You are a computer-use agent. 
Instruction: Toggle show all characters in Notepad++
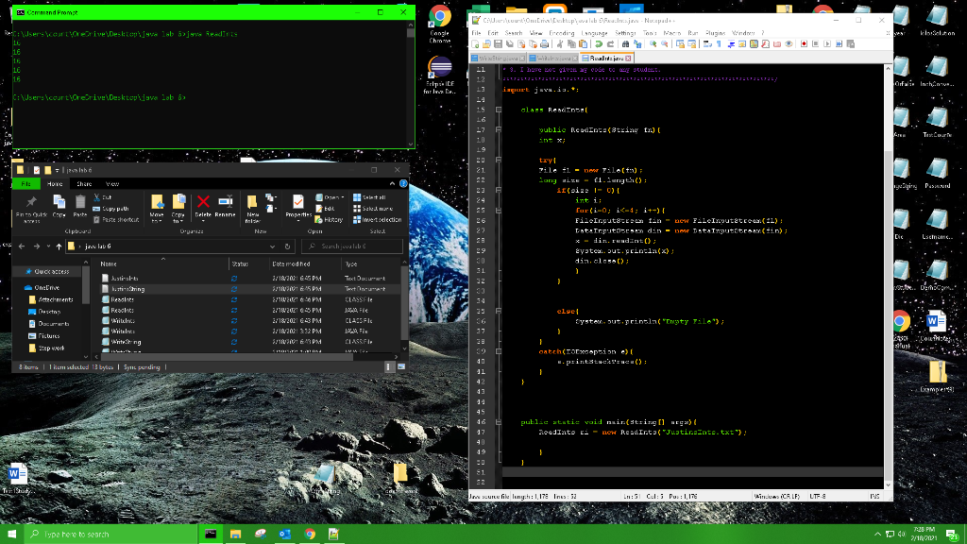tap(720, 42)
